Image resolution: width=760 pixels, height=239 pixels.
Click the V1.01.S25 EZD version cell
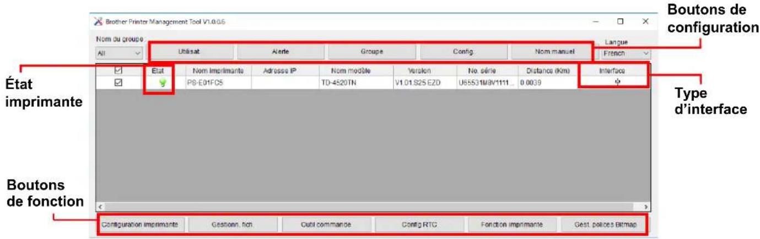tap(424, 83)
